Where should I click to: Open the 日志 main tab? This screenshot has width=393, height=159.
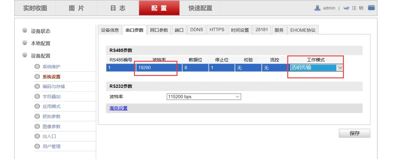[x=118, y=8]
